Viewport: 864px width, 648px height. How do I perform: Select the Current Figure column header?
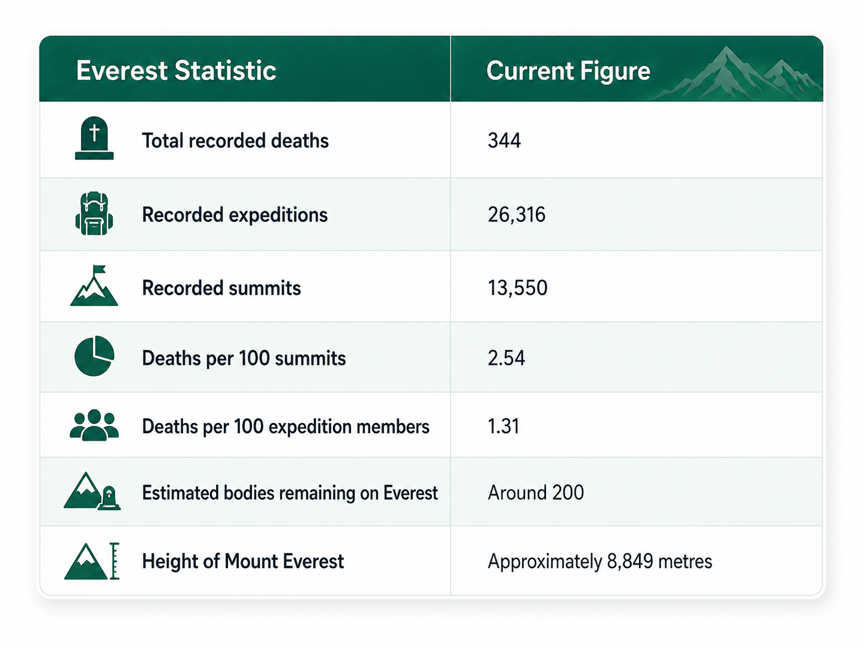tap(568, 71)
